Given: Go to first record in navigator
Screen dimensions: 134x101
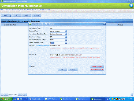Looking at the screenshot, I should [x=2, y=95].
